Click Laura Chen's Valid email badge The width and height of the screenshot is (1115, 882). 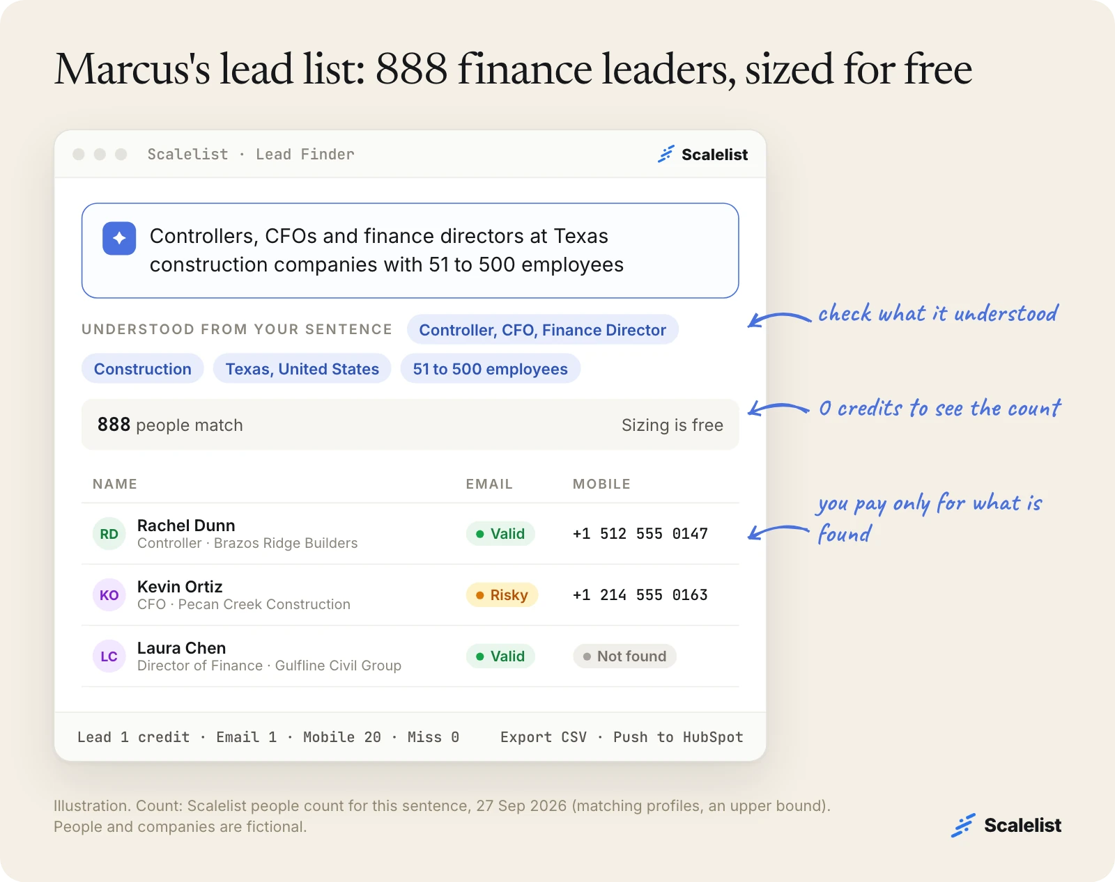pos(500,656)
